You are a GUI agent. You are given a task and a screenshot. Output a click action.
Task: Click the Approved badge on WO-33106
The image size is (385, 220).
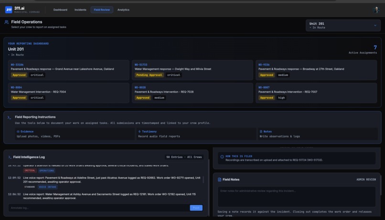(x=19, y=75)
